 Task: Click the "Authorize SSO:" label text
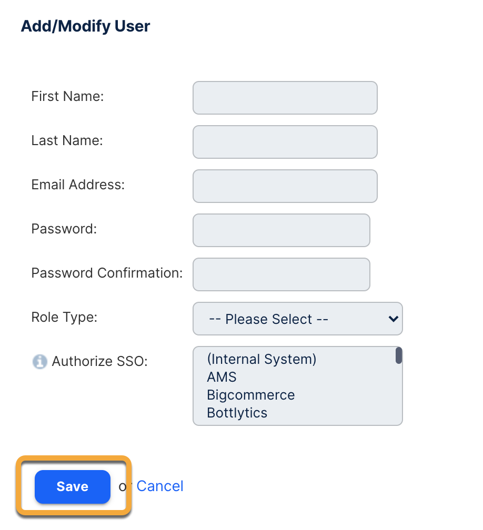pyautogui.click(x=100, y=362)
